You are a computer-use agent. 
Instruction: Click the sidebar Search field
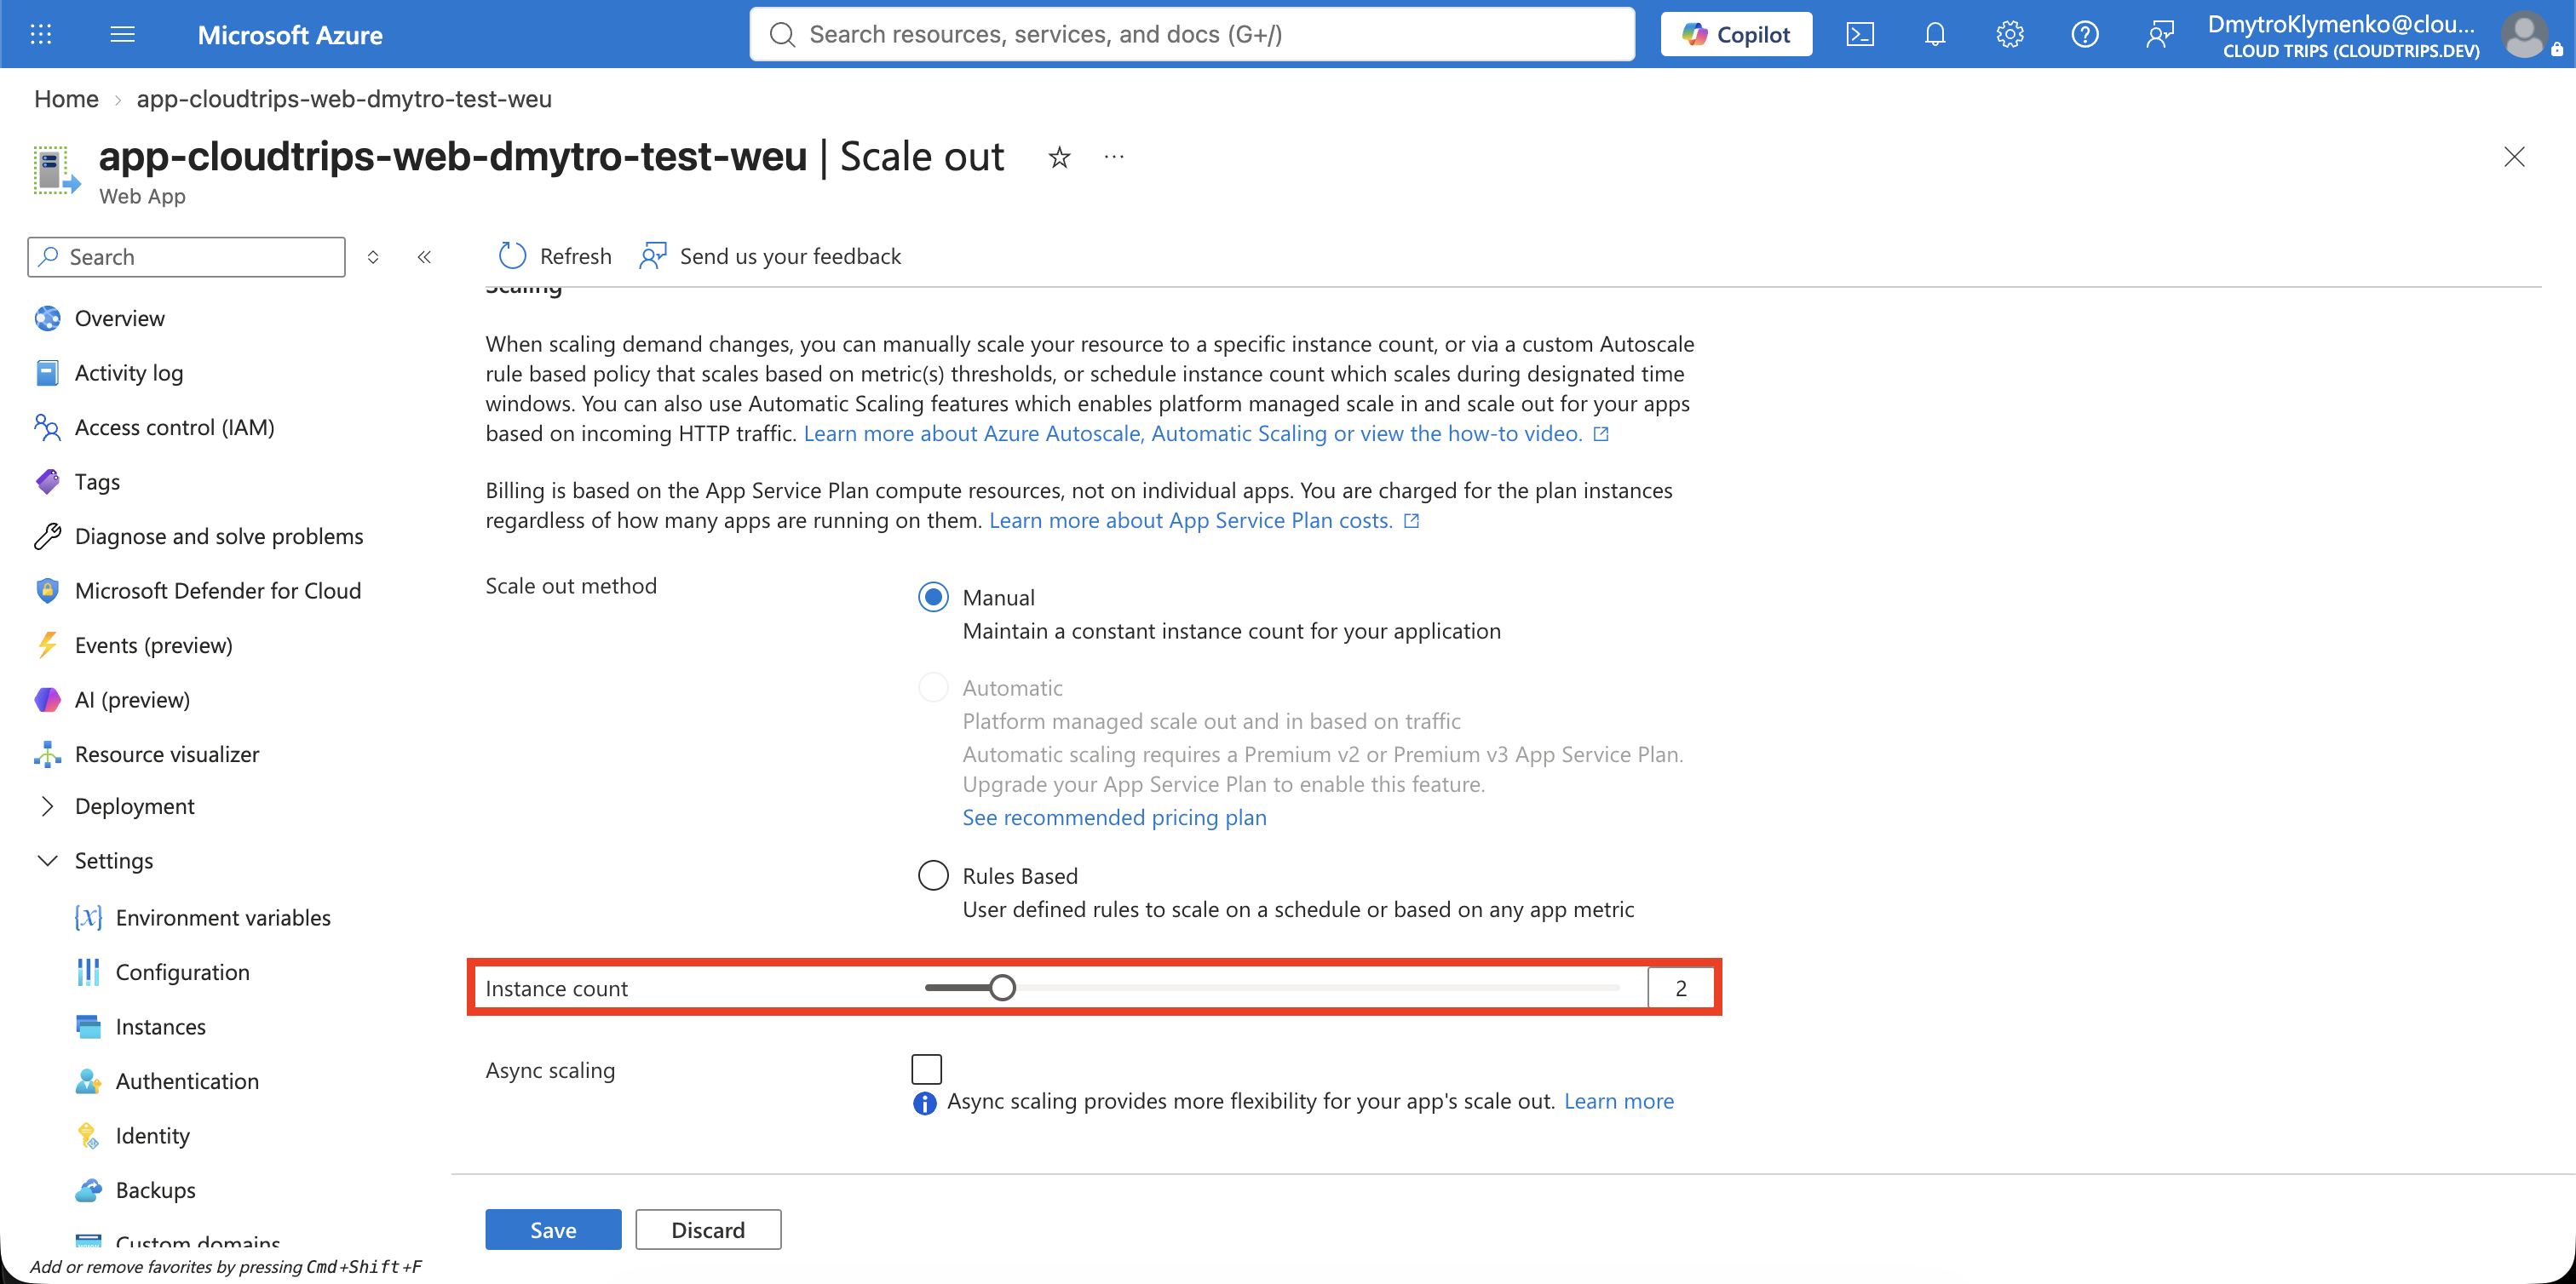click(x=187, y=257)
